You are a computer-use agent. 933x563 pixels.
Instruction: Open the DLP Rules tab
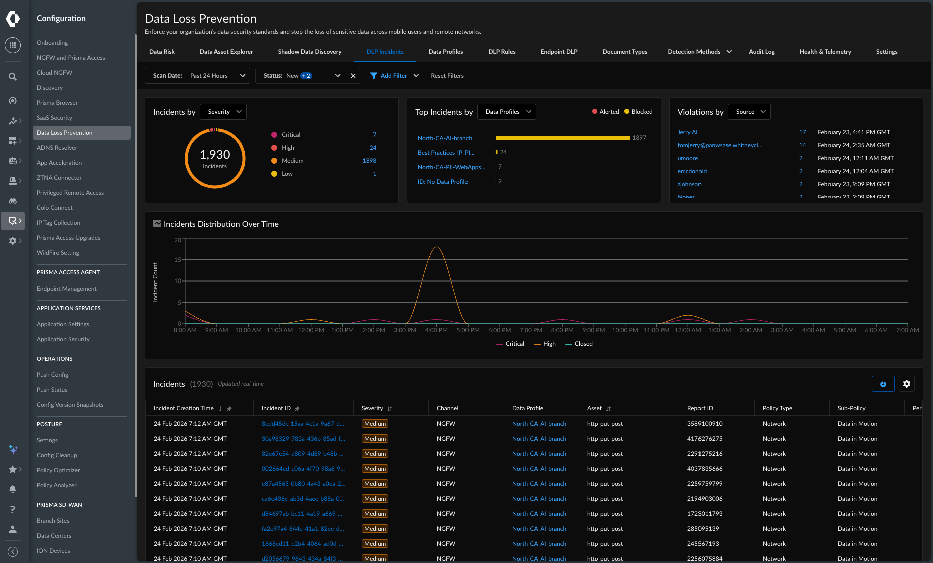click(x=502, y=52)
